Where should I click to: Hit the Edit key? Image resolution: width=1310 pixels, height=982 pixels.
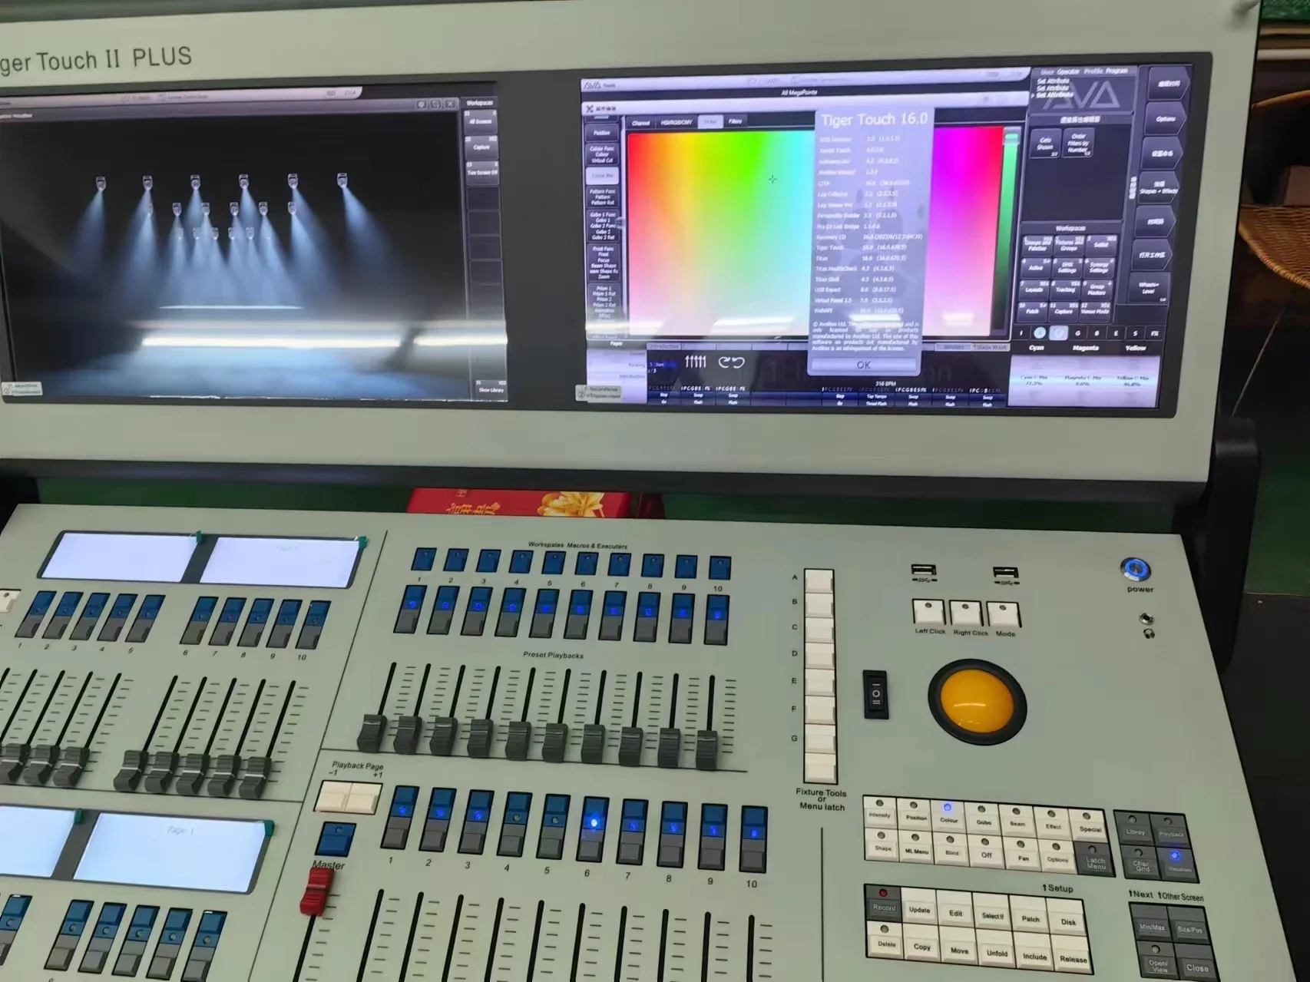pos(955,911)
